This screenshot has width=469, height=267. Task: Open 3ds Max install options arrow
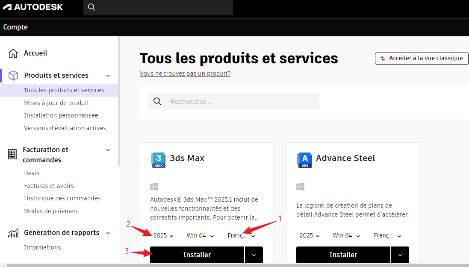254,255
